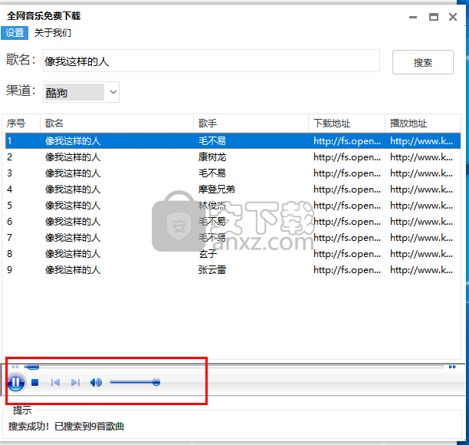
Task: Open the 设置 menu
Action: point(15,33)
